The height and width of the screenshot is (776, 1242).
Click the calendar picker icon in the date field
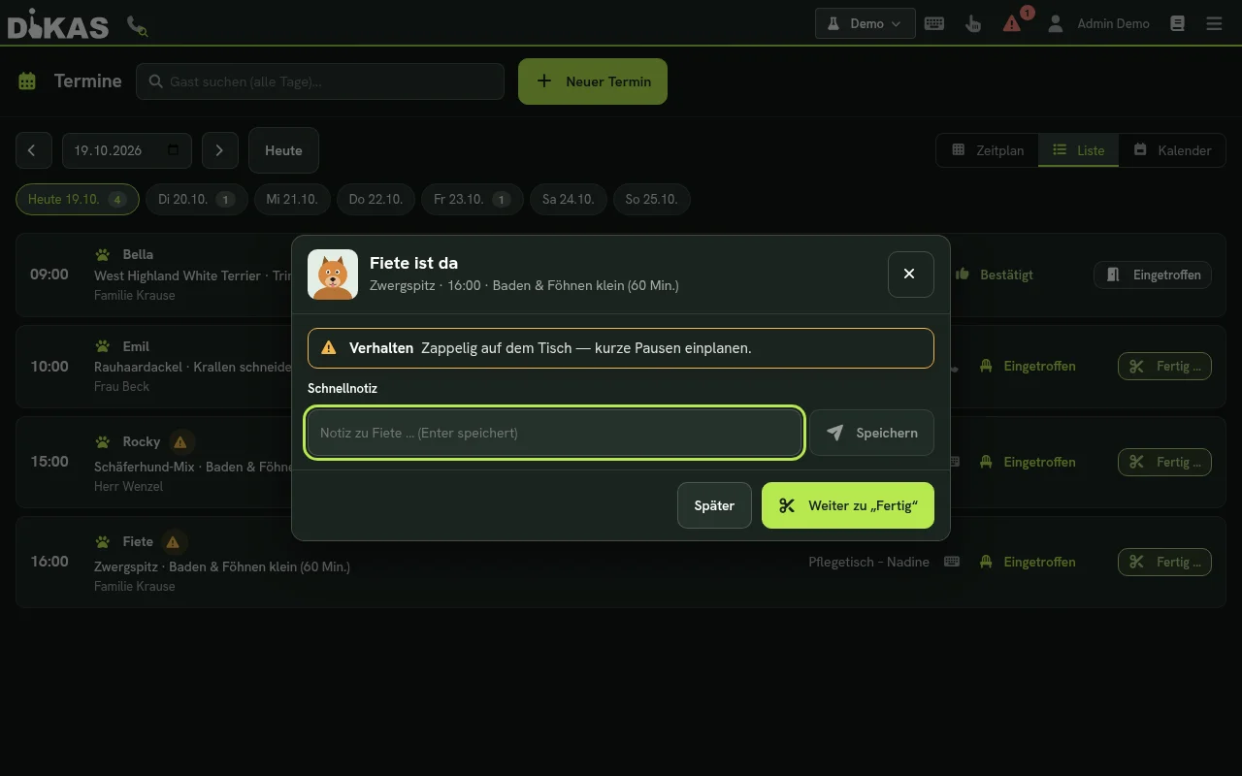[x=174, y=150]
